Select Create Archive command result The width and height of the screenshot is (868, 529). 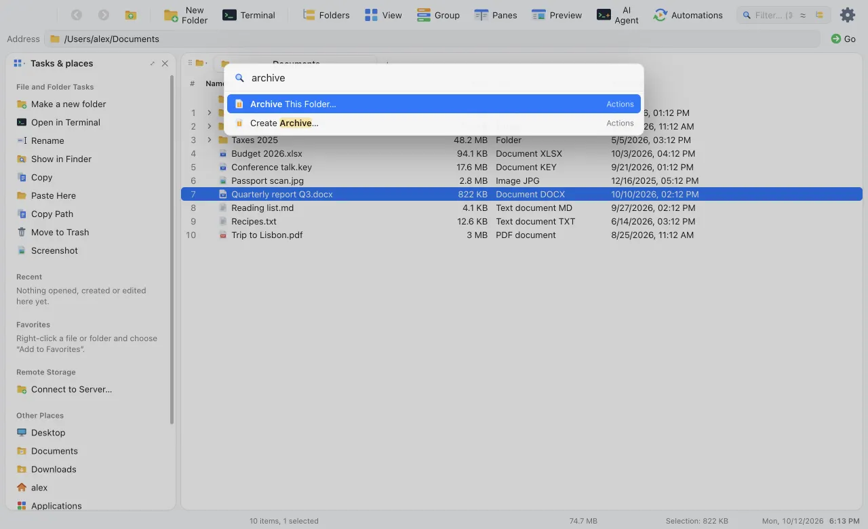[x=434, y=123]
